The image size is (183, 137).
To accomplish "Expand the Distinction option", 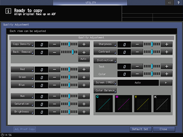I will click(105, 60).
